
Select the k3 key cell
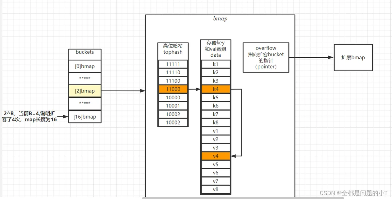tap(216, 81)
